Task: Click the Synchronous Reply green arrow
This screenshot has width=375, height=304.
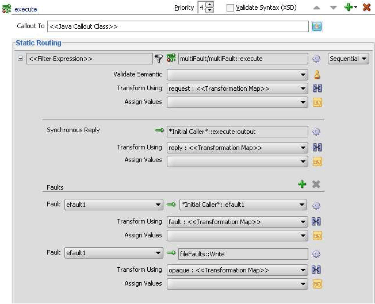Action: [x=159, y=130]
